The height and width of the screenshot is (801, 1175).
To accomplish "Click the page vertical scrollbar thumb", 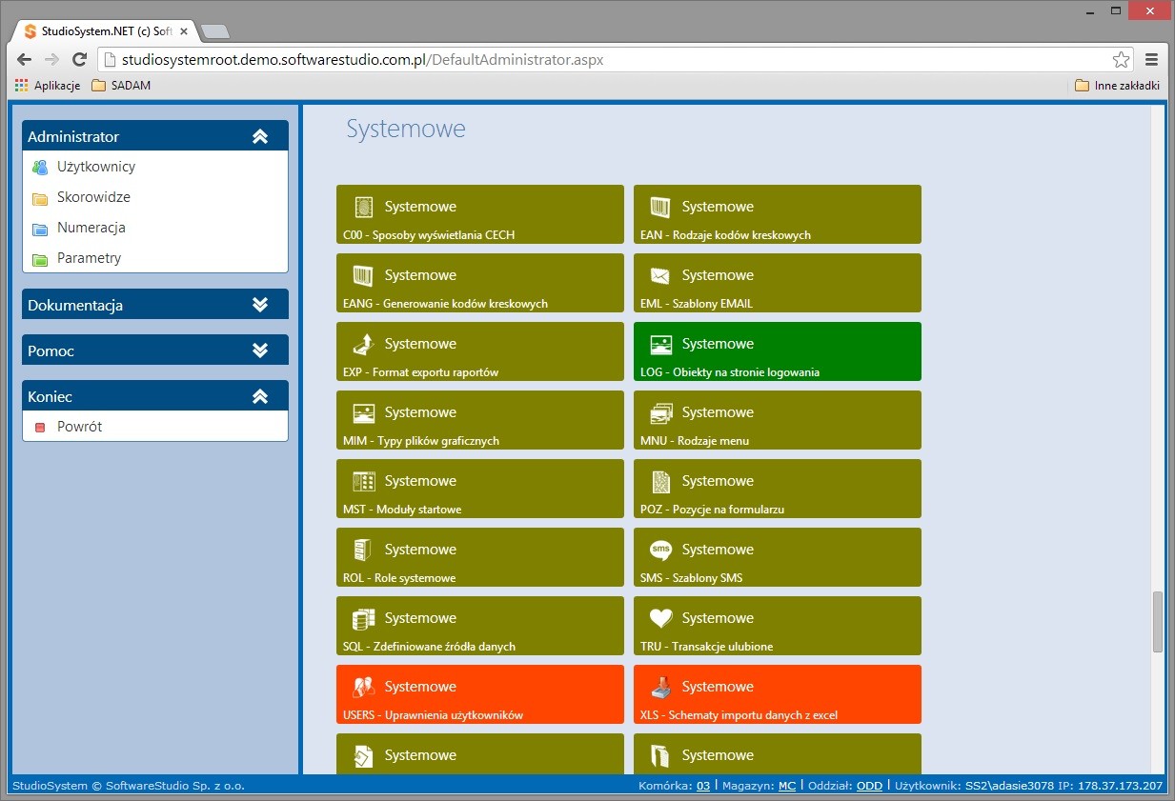I will click(1158, 621).
